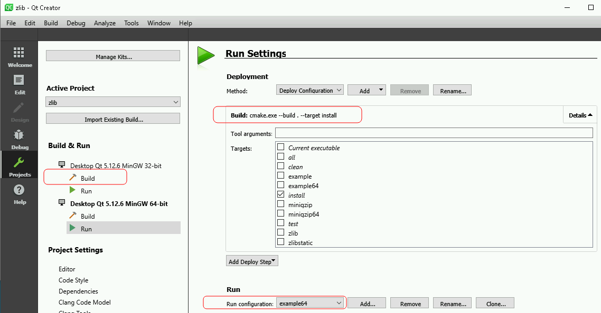Viewport: 601px width, 313px height.
Task: Click the run configuration Clone button
Action: [x=495, y=303]
